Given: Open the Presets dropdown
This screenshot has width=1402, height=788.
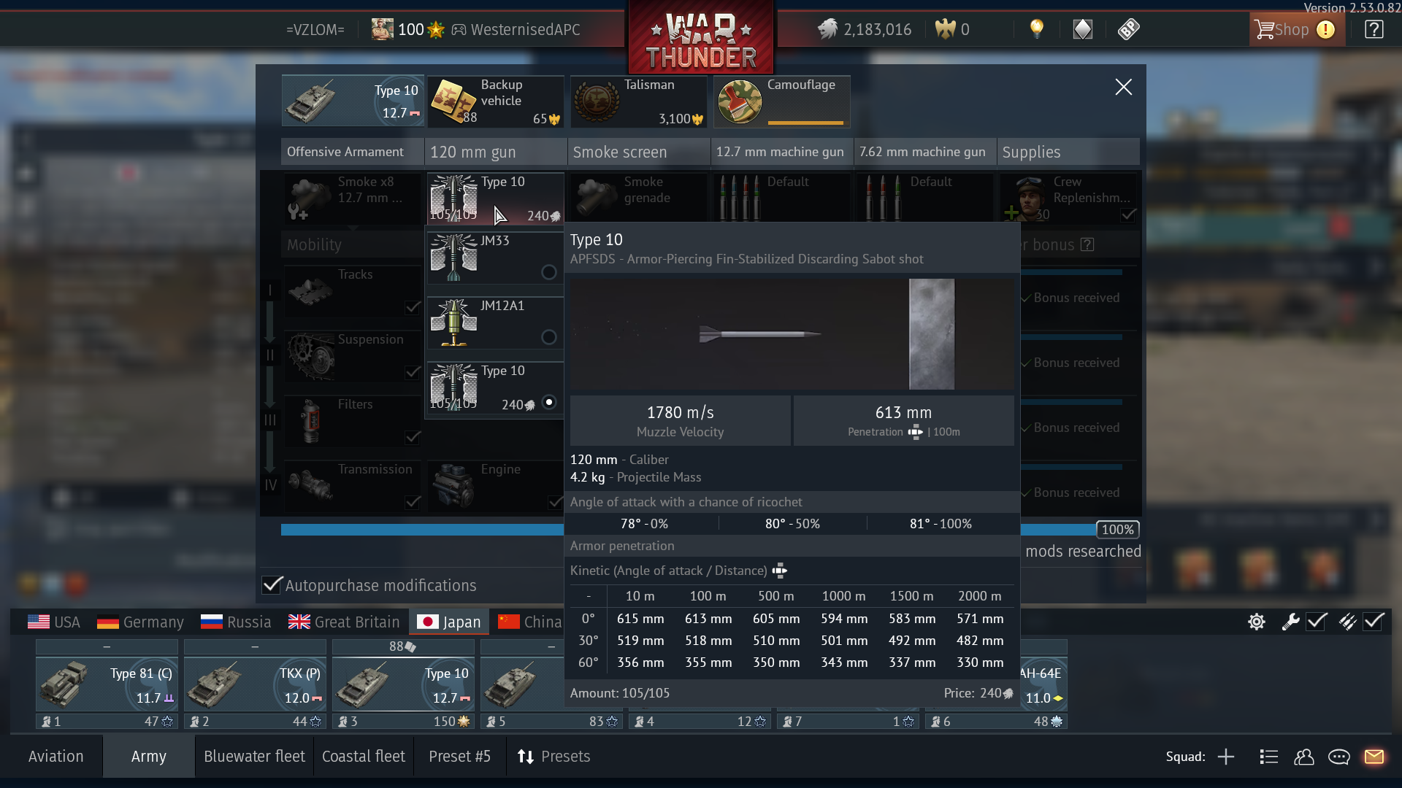Looking at the screenshot, I should (x=553, y=757).
